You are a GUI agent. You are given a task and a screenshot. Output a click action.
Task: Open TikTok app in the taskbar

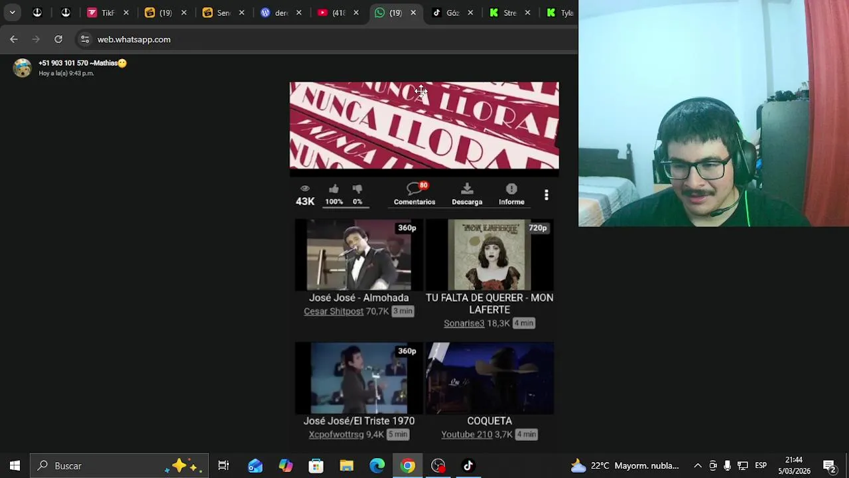click(x=468, y=465)
